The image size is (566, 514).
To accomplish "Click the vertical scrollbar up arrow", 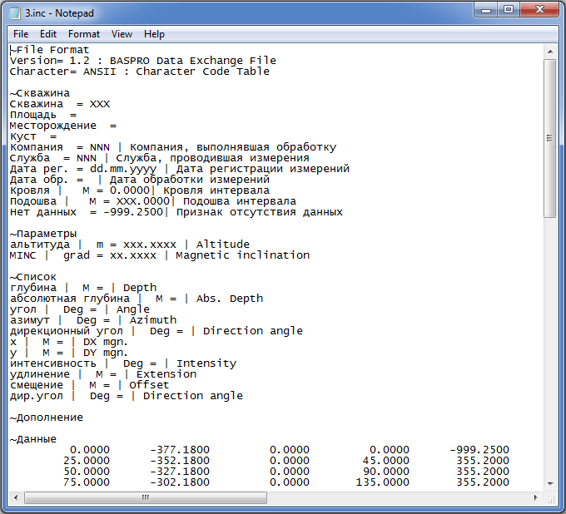I will pos(549,51).
